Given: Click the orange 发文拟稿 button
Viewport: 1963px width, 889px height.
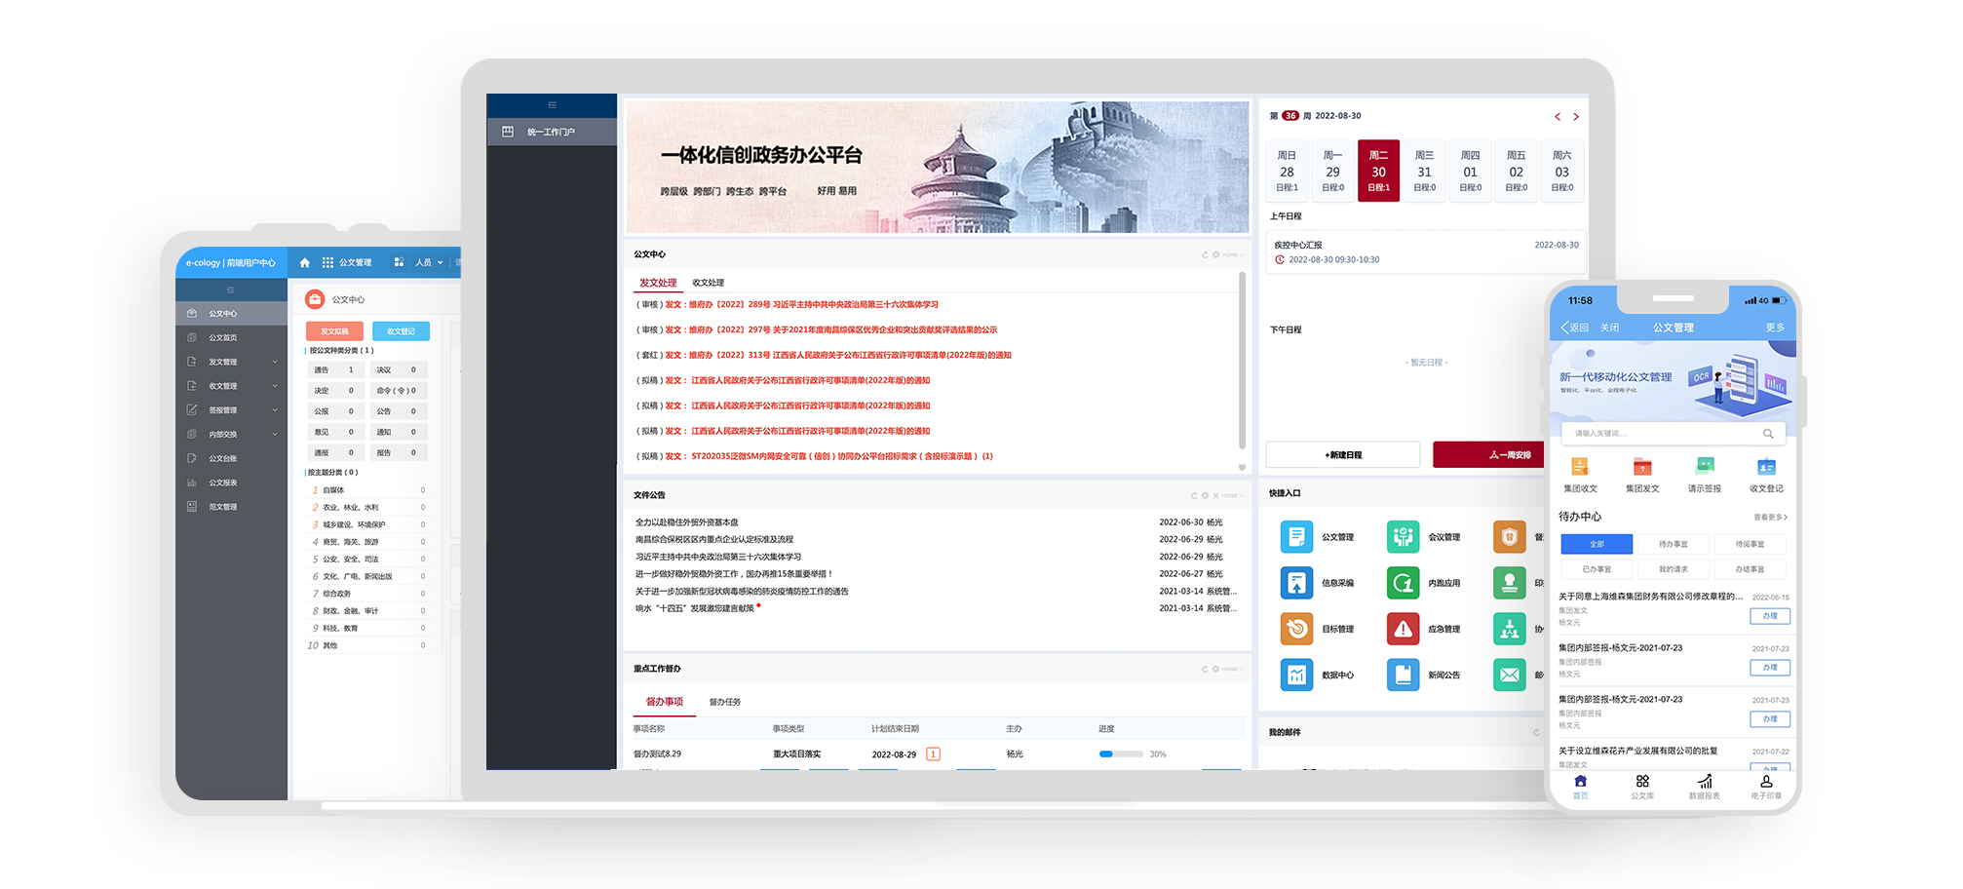Looking at the screenshot, I should click(334, 331).
